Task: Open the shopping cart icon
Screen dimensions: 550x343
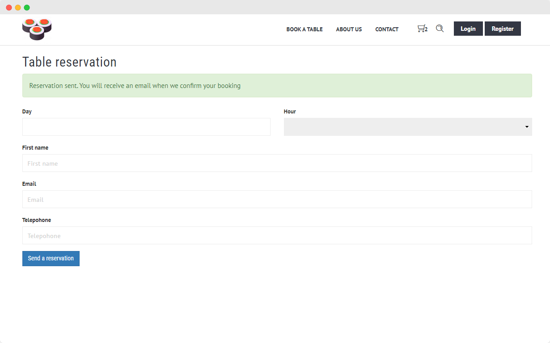Action: pos(422,29)
